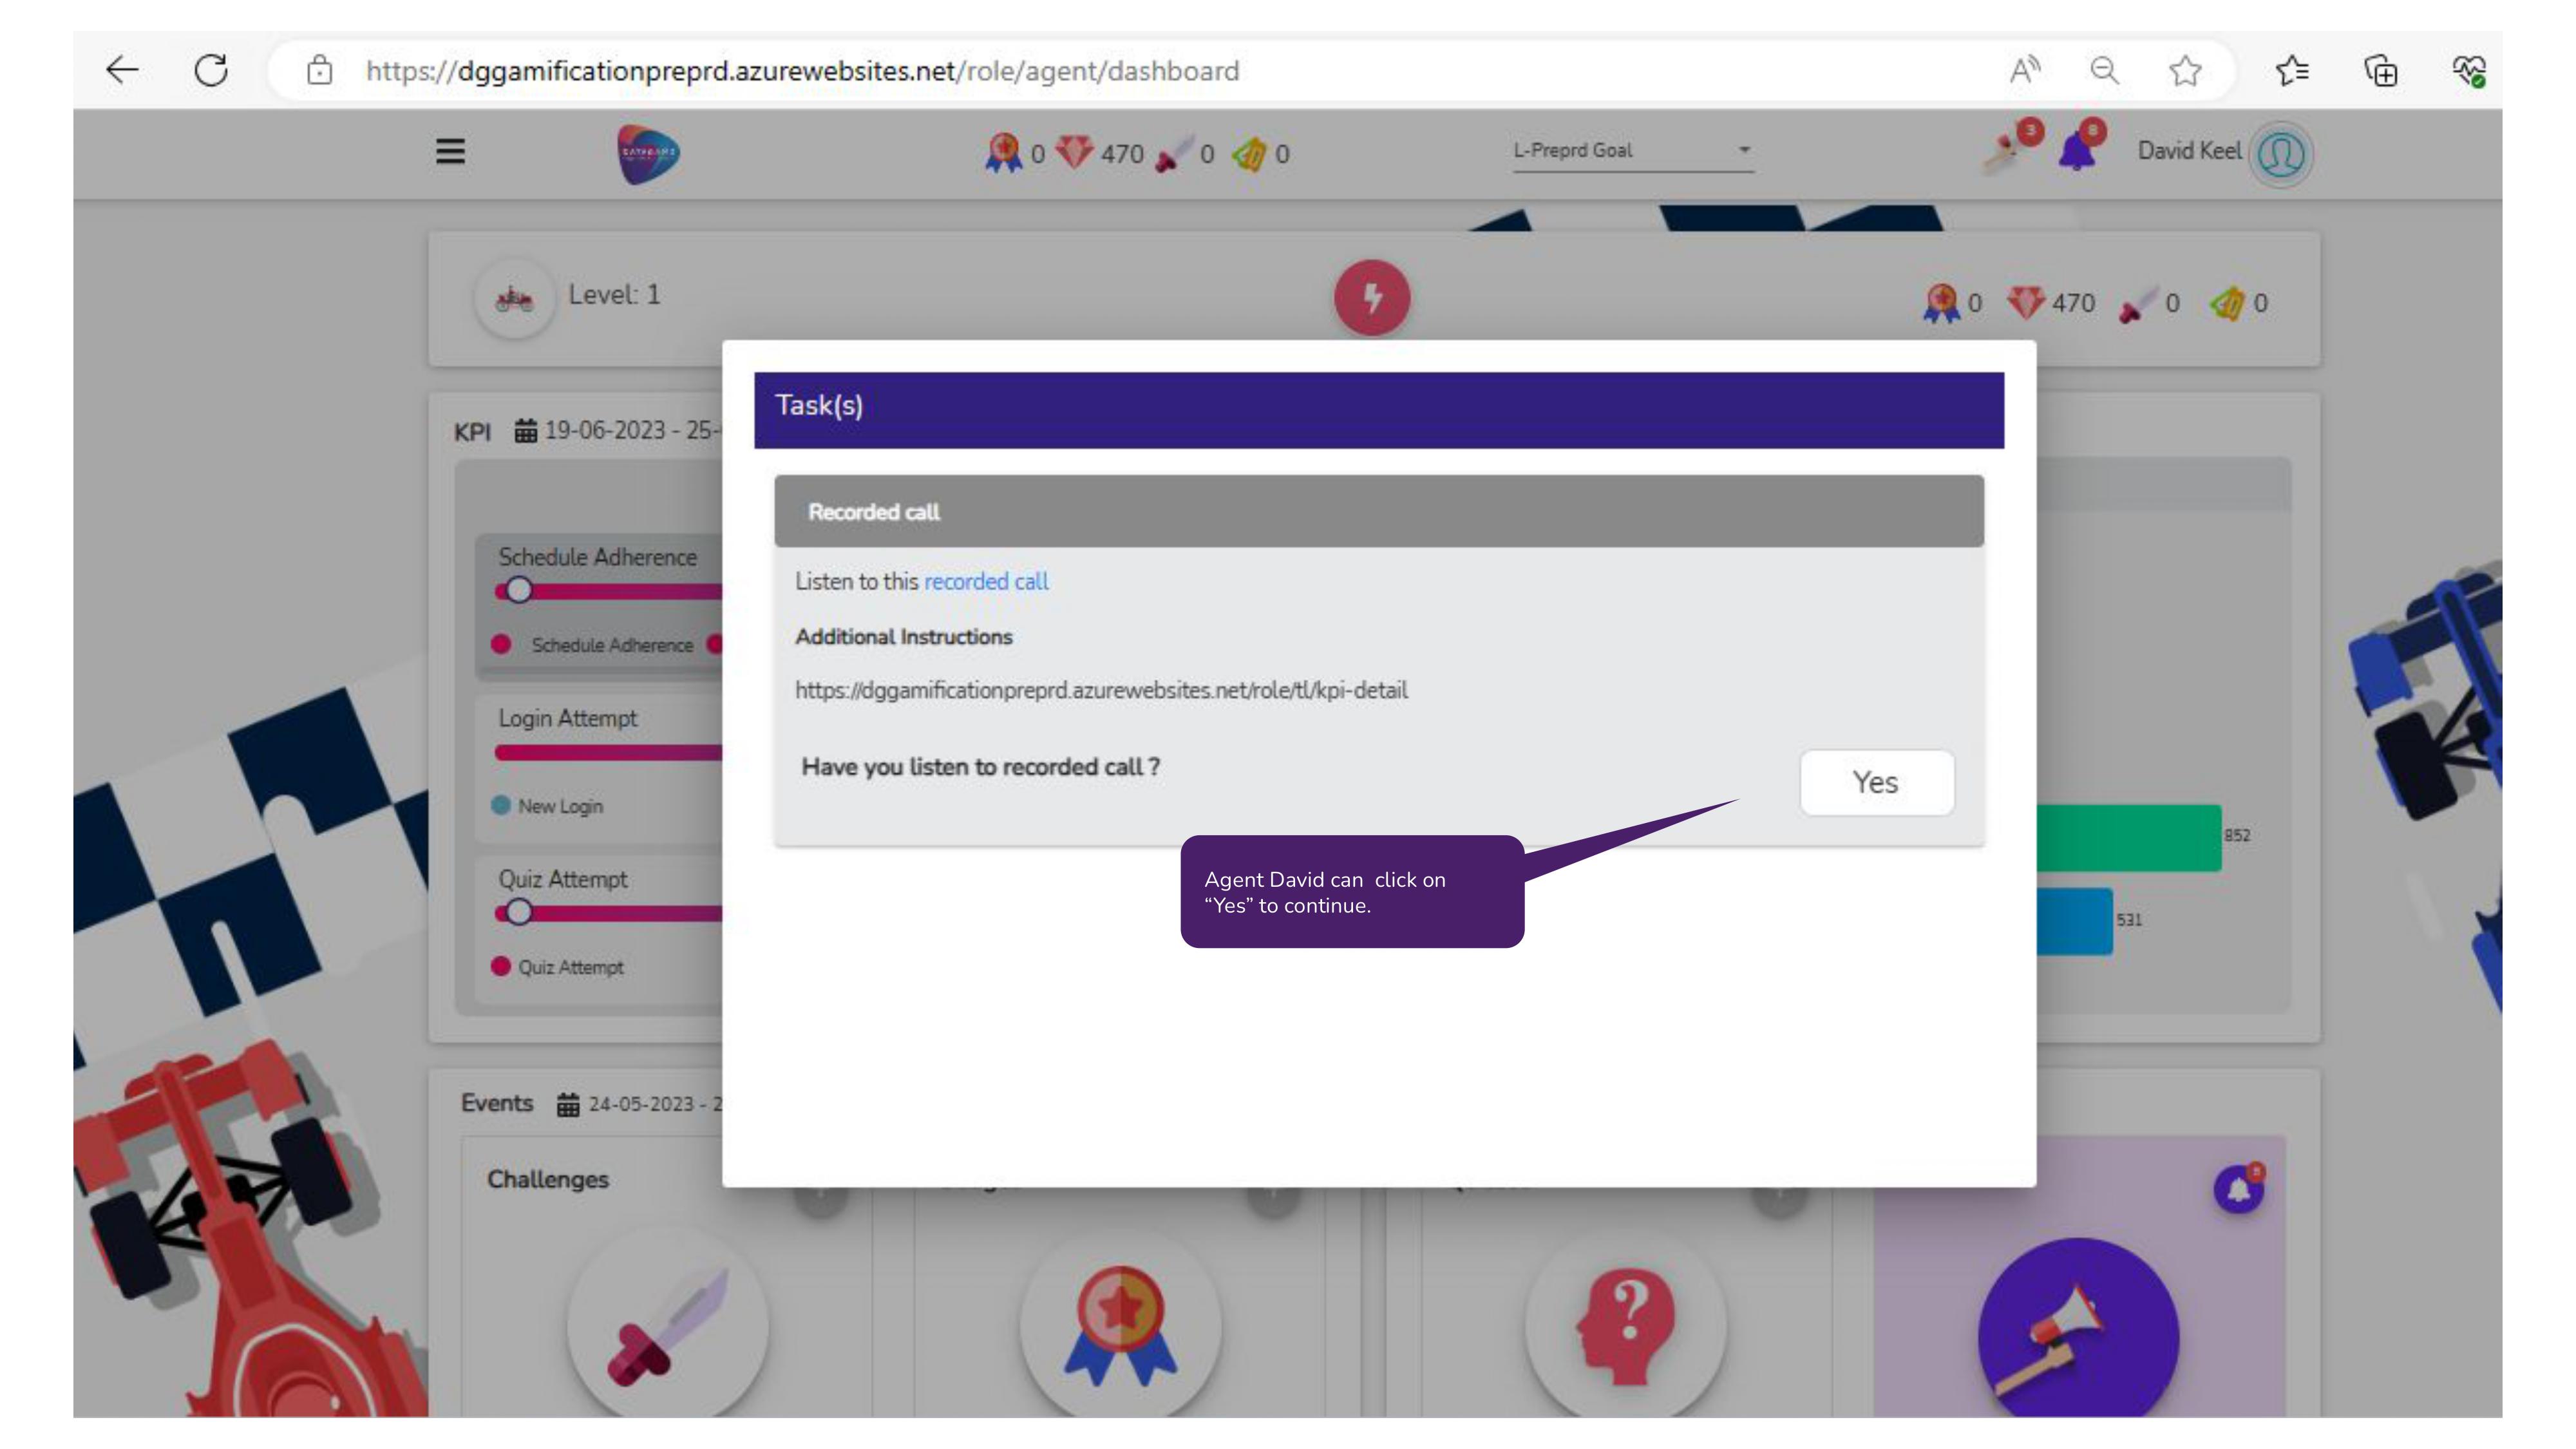Click the Task(s) dialog title bar
The image size is (2576, 1449).
click(1378, 409)
